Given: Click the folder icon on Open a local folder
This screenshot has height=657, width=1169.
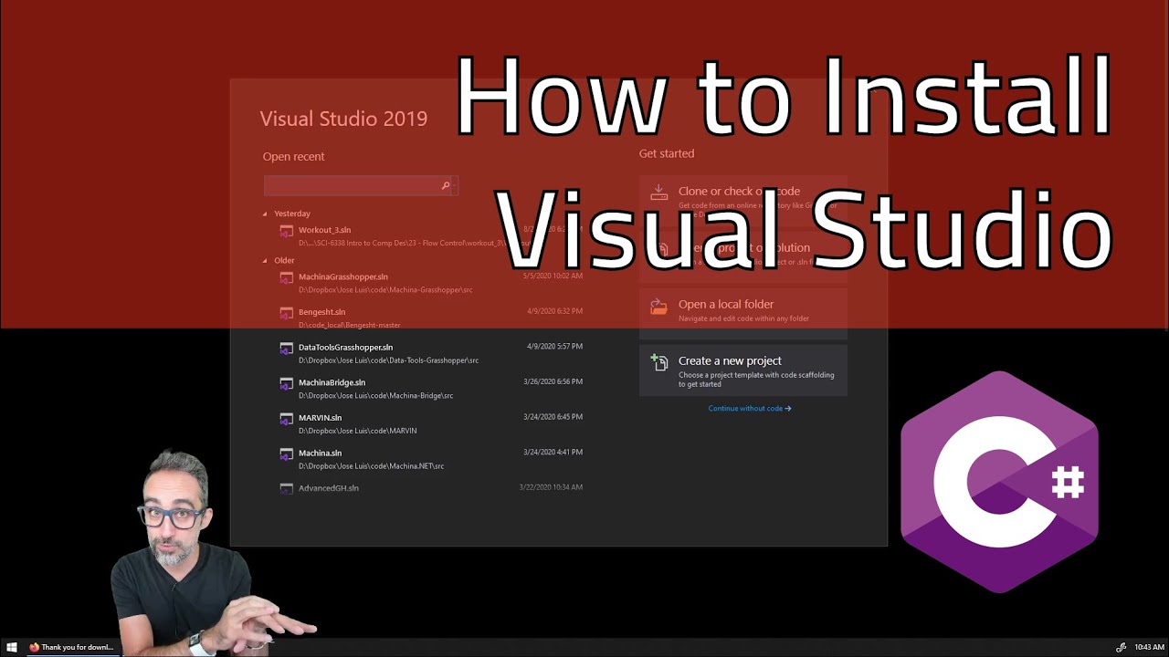Looking at the screenshot, I should tap(658, 307).
